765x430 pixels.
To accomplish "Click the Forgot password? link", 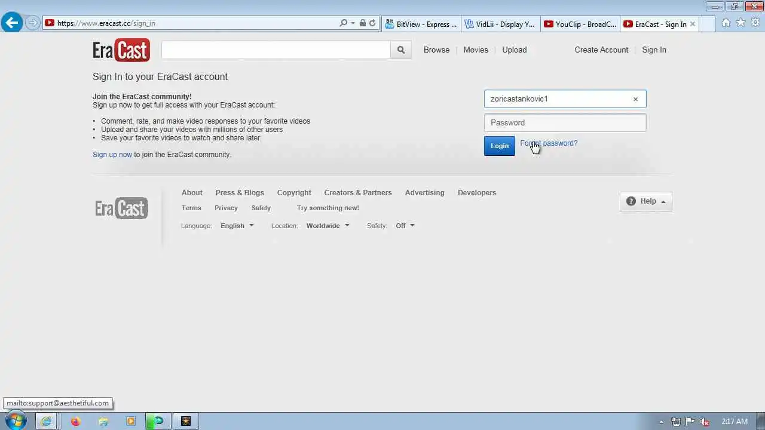I will click(x=549, y=143).
